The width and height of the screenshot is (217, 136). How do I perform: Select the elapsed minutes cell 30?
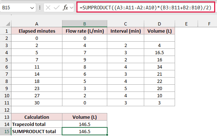tap(37, 103)
